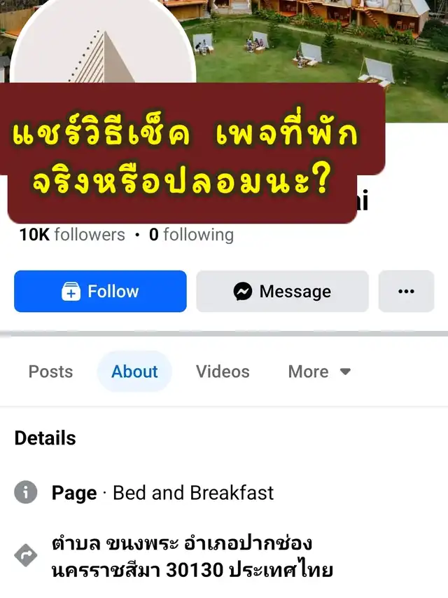Click the Follow plus icon
The image size is (448, 598).
(x=71, y=292)
